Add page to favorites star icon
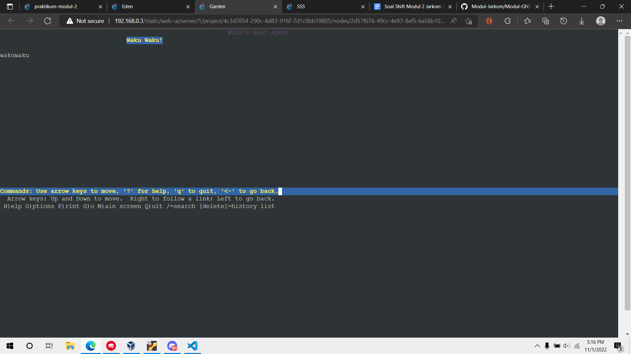 tap(468, 21)
